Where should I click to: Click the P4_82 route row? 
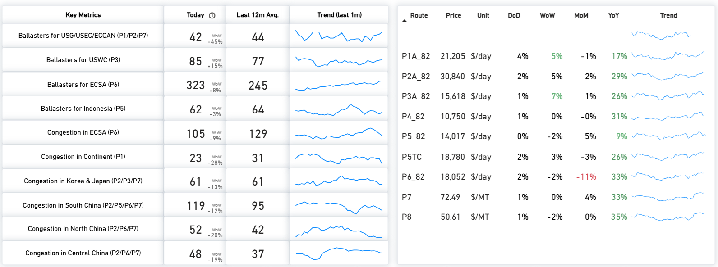point(554,117)
